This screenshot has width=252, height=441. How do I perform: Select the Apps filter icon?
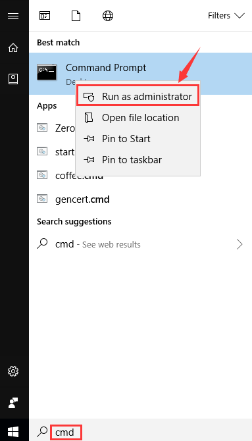click(45, 16)
